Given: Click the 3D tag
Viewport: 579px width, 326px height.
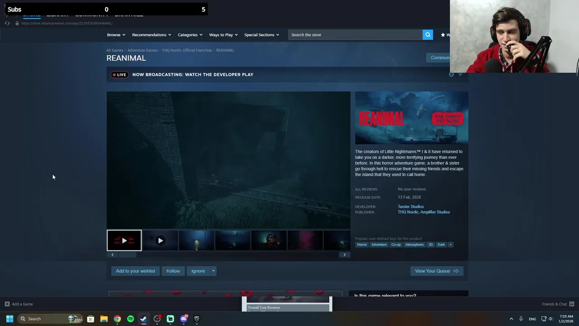Looking at the screenshot, I should point(431,244).
